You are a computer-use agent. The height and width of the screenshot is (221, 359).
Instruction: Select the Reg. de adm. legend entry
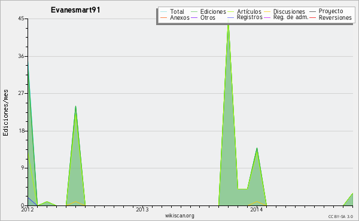291,17
